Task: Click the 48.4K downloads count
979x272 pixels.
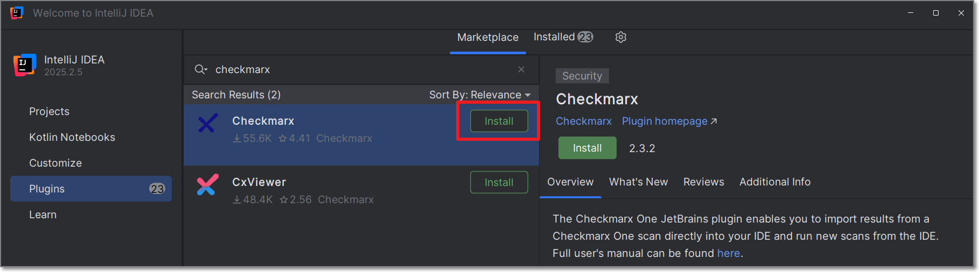Action: 253,199
